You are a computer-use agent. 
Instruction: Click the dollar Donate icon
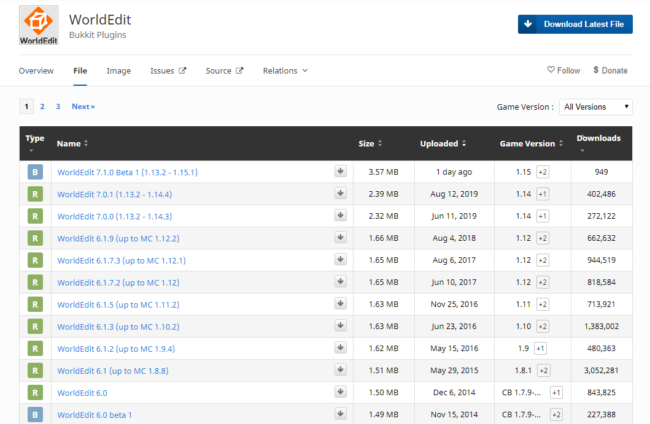[596, 70]
